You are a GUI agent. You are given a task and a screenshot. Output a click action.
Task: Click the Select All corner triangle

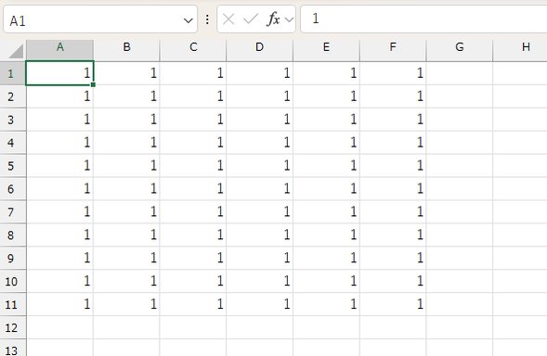point(16,51)
